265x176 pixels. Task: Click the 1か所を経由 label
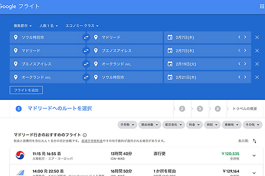[164, 171]
